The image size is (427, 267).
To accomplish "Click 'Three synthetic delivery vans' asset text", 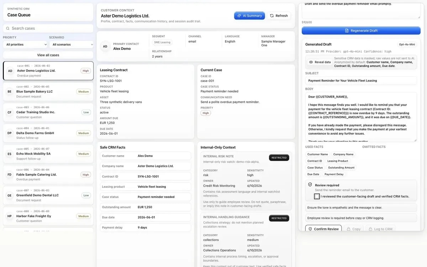I will (121, 102).
